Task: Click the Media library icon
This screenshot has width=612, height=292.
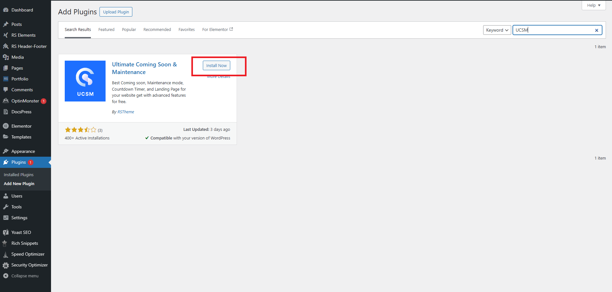Action: coord(6,57)
